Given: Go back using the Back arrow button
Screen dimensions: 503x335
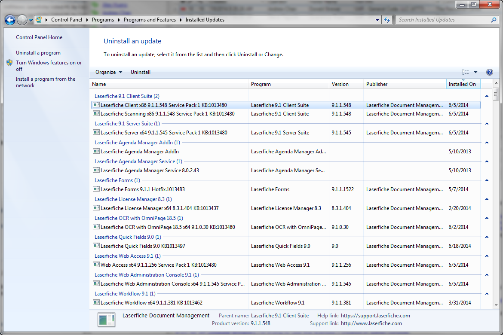Looking at the screenshot, I should click(x=10, y=20).
